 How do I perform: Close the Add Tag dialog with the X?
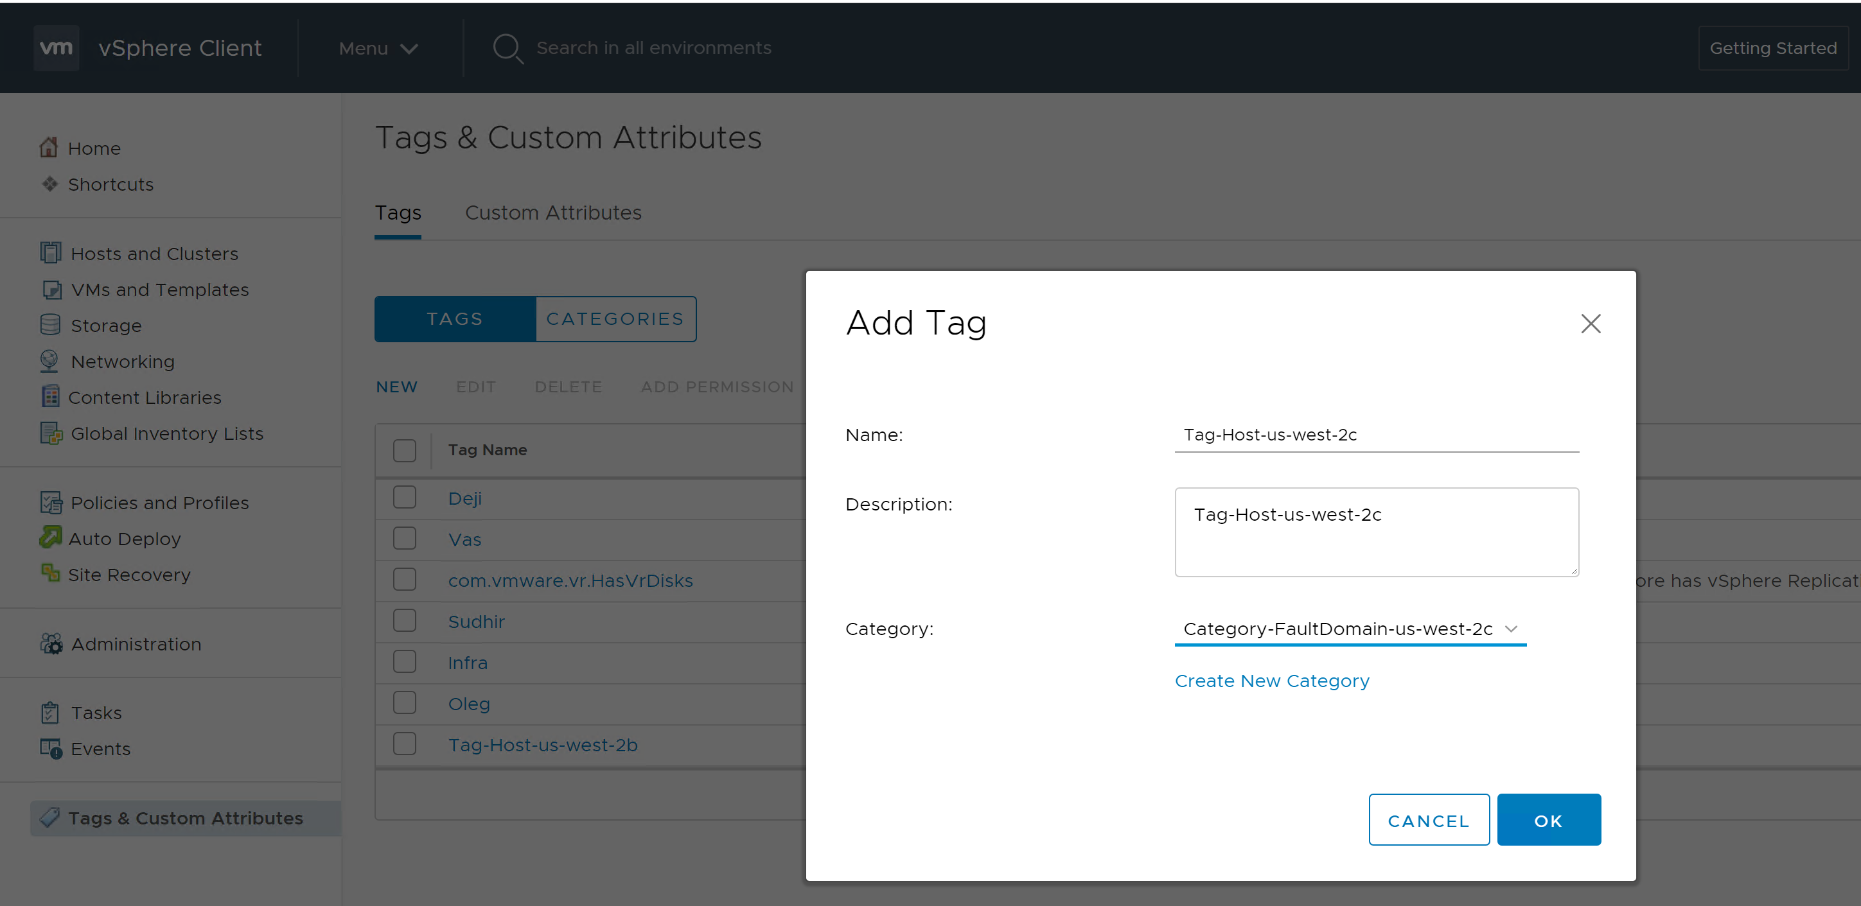(x=1590, y=324)
